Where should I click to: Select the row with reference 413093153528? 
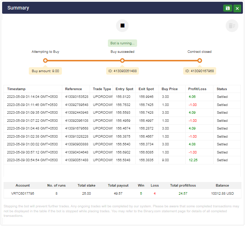tap(77, 97)
